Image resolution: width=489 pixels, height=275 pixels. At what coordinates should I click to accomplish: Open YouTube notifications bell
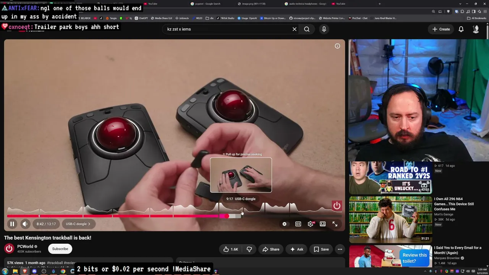(461, 29)
